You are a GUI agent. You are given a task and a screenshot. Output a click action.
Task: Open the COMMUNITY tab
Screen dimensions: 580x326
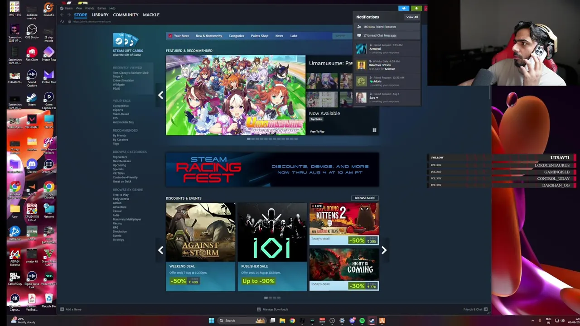(x=126, y=15)
